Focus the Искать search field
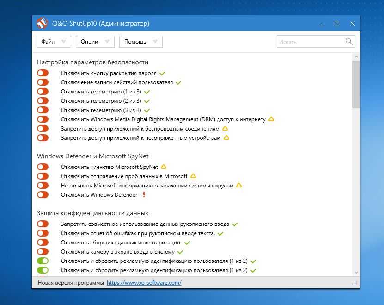This screenshot has width=384, height=305. (x=310, y=42)
